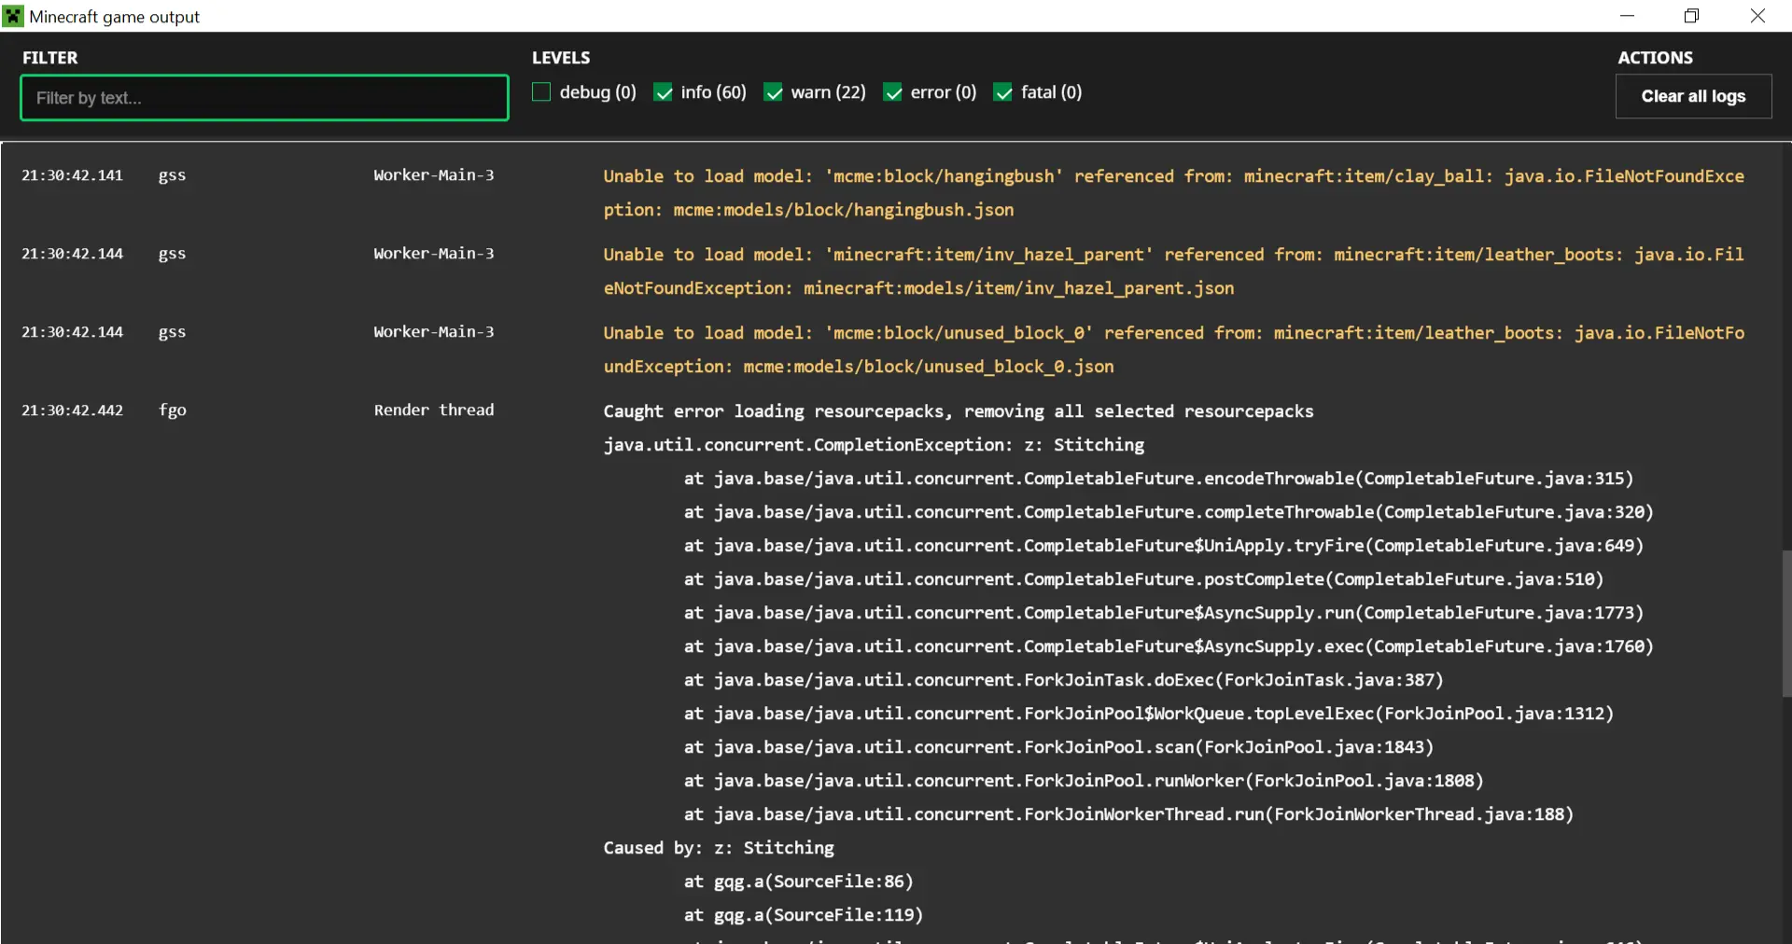Click the ForkJoinPool.runWorker stack line
This screenshot has height=944, width=1792.
[x=1084, y=781]
